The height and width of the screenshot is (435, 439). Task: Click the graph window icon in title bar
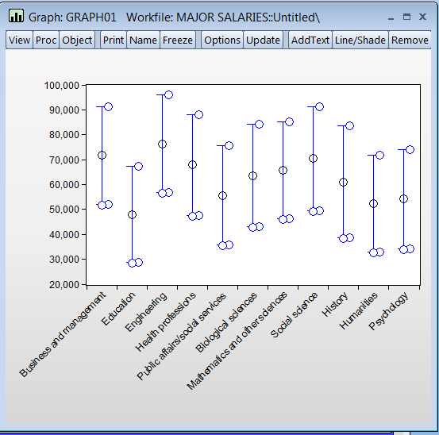[16, 16]
